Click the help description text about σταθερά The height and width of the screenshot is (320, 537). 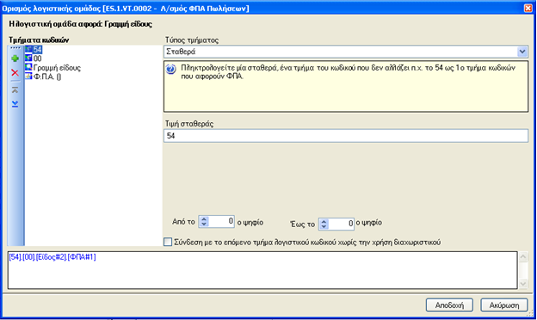click(348, 72)
